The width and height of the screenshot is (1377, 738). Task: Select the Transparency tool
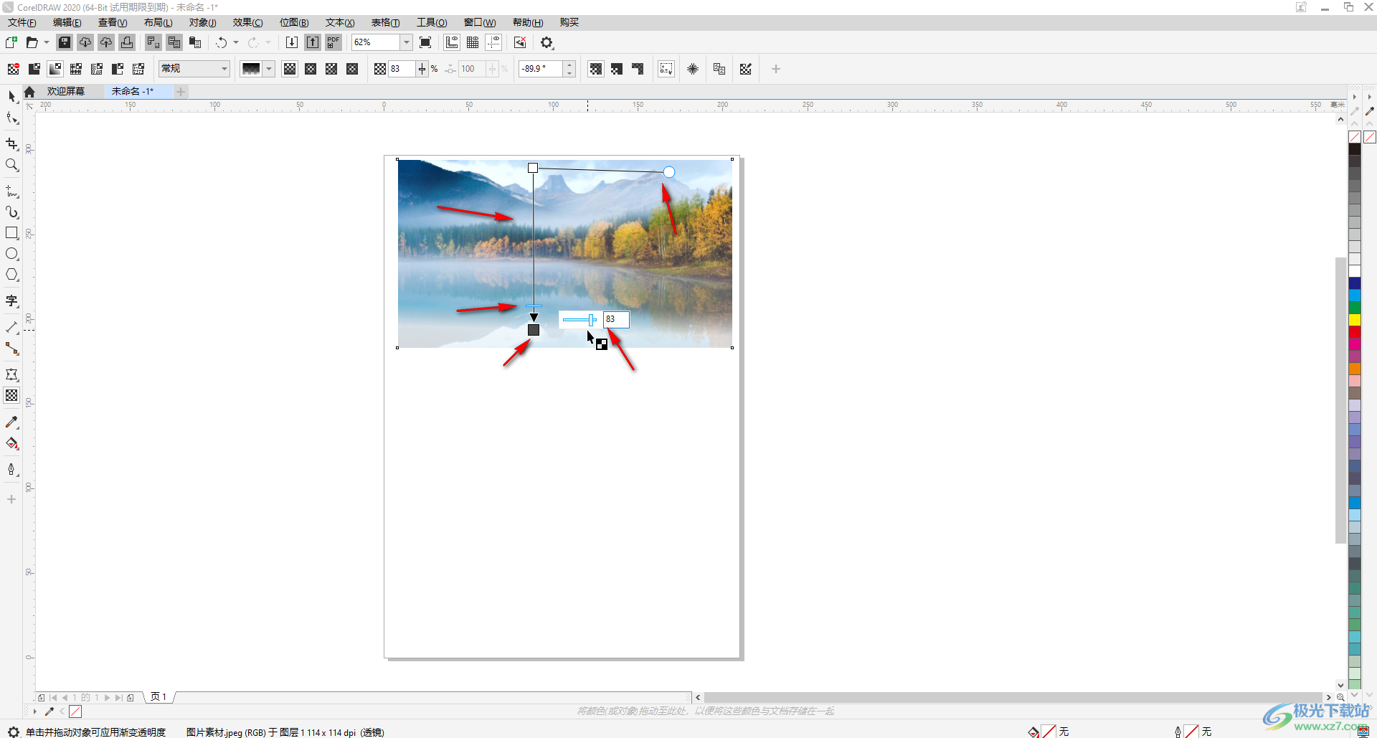11,396
